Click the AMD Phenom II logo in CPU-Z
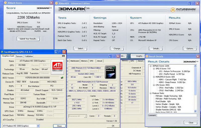Screen dimensions: 201x128 coord(110,72)
